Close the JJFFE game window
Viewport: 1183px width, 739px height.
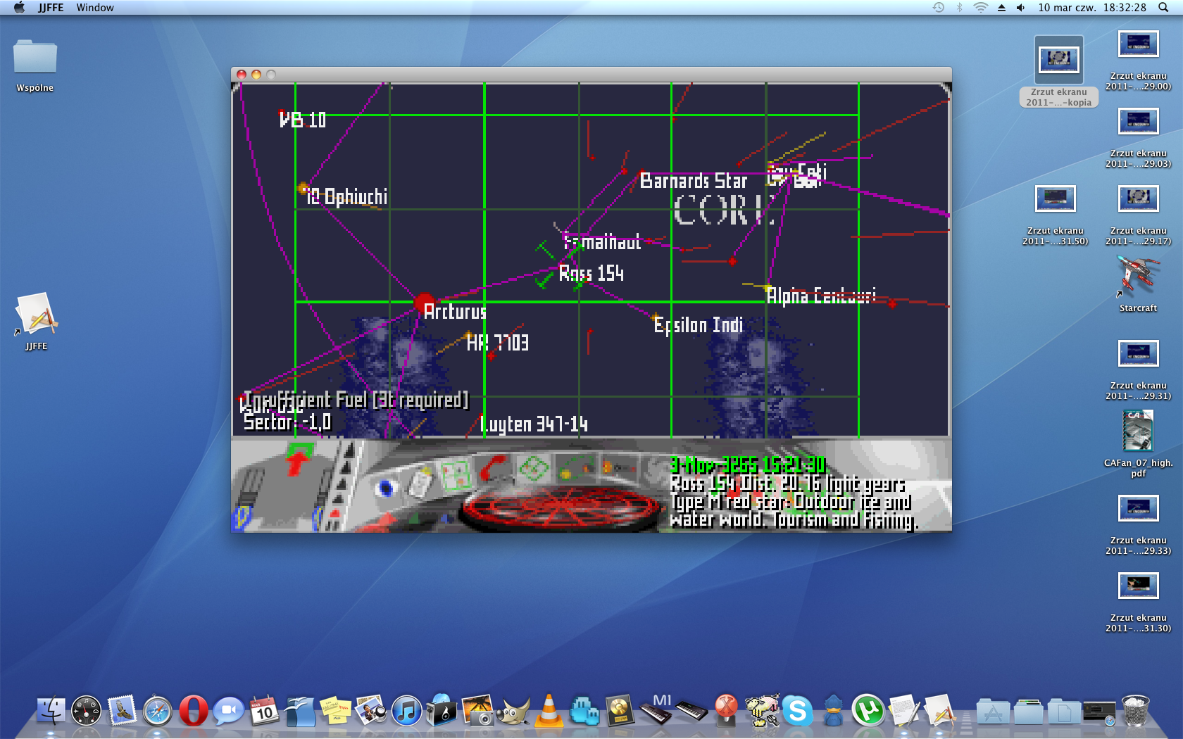[242, 74]
